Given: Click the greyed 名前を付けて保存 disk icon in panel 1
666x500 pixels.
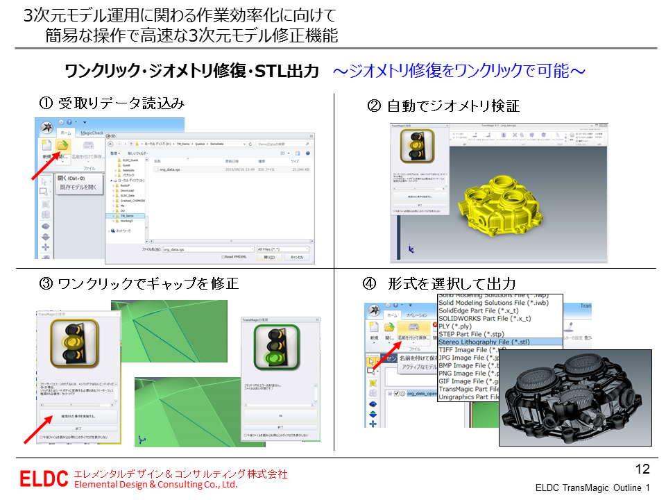Looking at the screenshot, I should (x=87, y=146).
